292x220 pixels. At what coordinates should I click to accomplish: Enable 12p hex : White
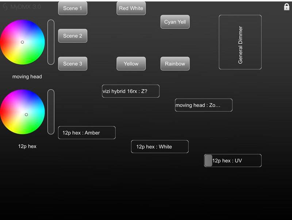point(160,146)
